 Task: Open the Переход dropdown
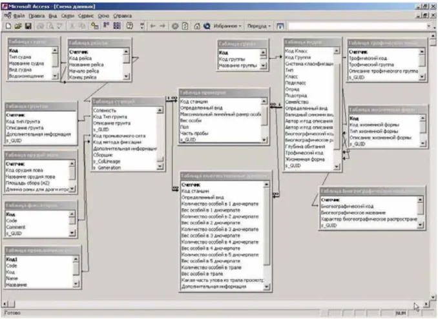point(259,26)
